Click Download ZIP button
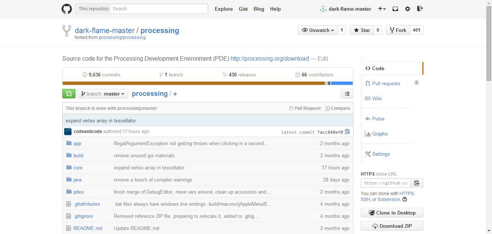492x234 pixels. [x=392, y=226]
